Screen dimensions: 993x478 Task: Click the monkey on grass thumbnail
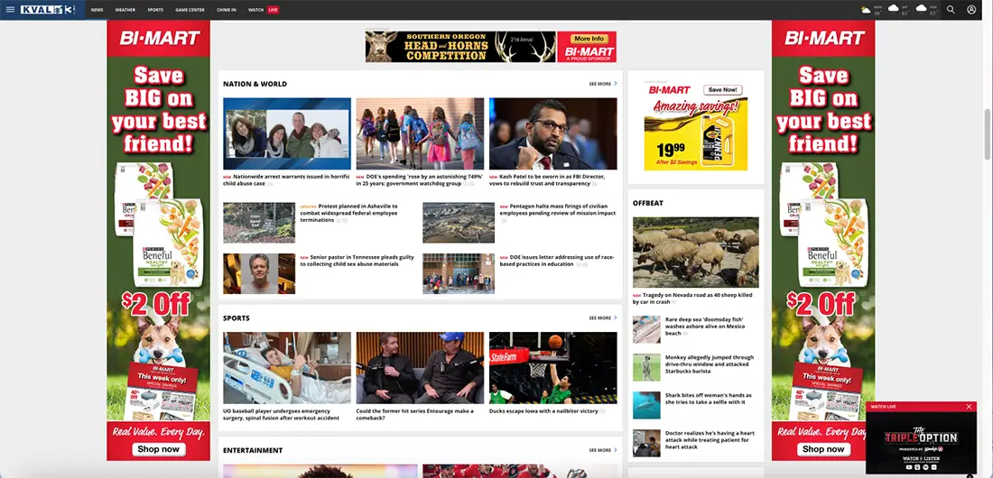646,367
